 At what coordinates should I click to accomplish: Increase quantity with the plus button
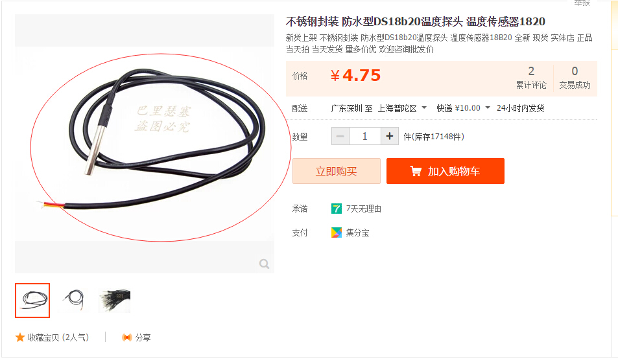click(x=390, y=136)
